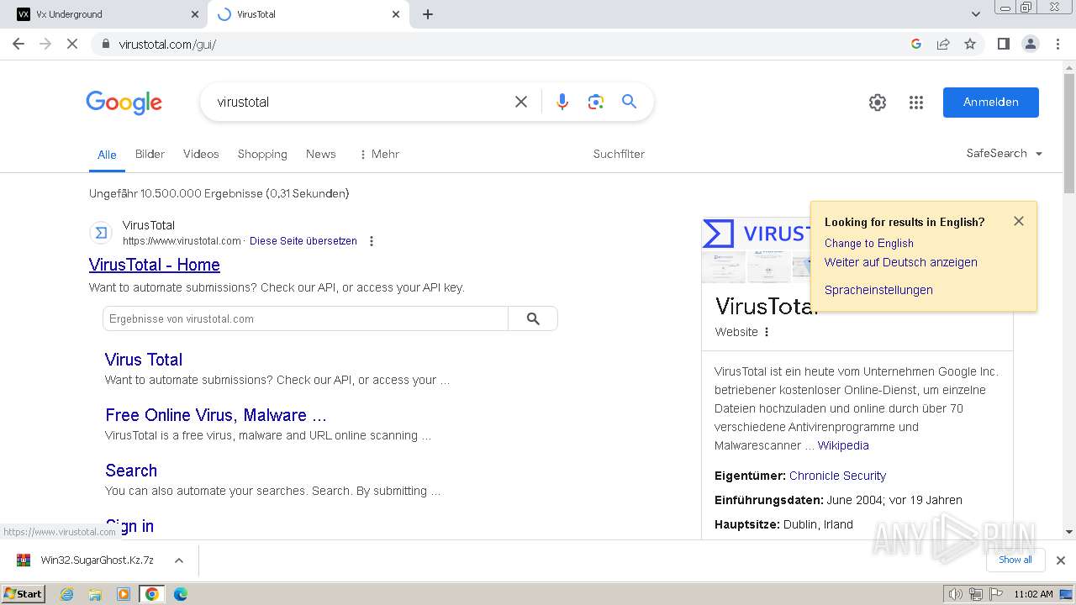The image size is (1076, 605).
Task: Stop loading the page
Action: pos(72,44)
